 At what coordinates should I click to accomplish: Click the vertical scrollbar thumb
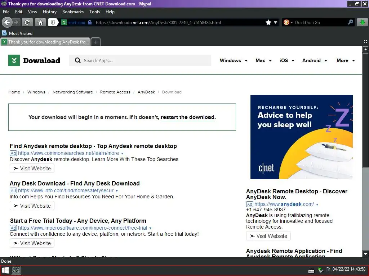(x=365, y=110)
